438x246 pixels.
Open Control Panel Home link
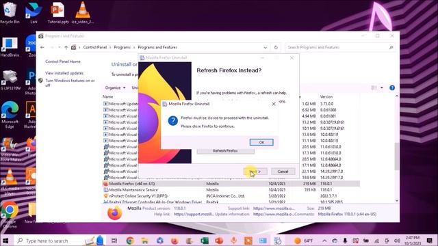click(63, 61)
